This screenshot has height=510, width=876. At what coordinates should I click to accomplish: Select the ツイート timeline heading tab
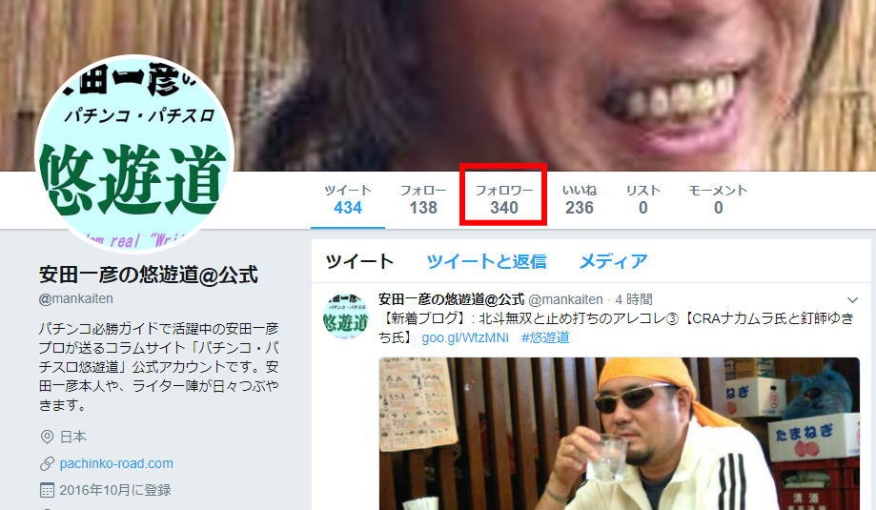click(359, 261)
